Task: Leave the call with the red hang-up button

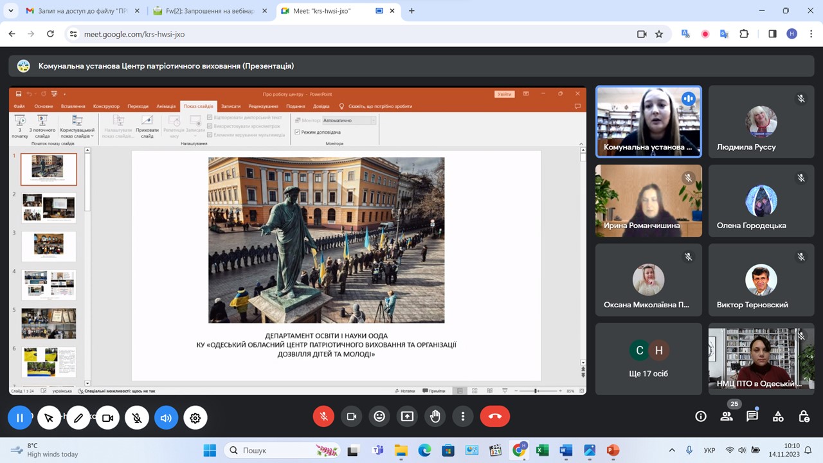Action: pos(494,417)
